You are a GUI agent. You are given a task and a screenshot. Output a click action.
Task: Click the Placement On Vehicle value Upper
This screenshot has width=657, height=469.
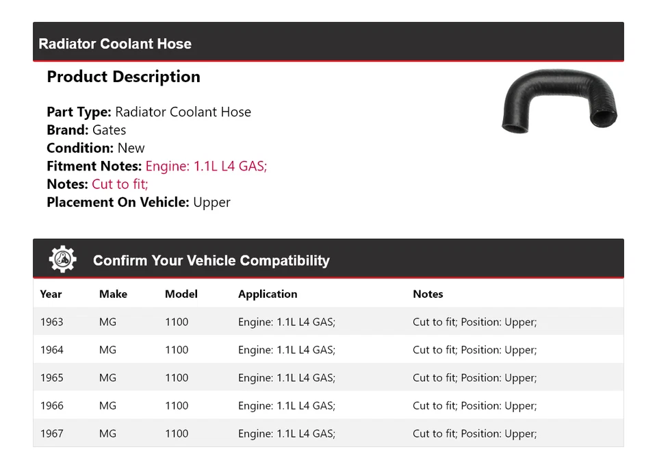211,202
